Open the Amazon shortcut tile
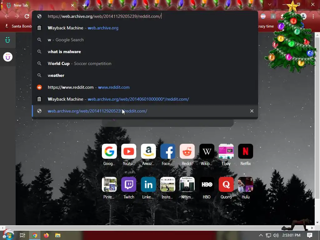Viewport: 320px width, 240px height. pos(148,151)
